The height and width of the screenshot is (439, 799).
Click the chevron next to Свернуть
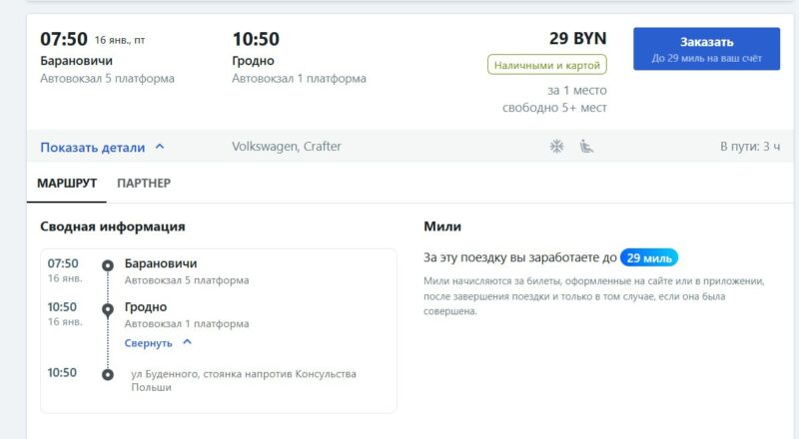coord(187,342)
